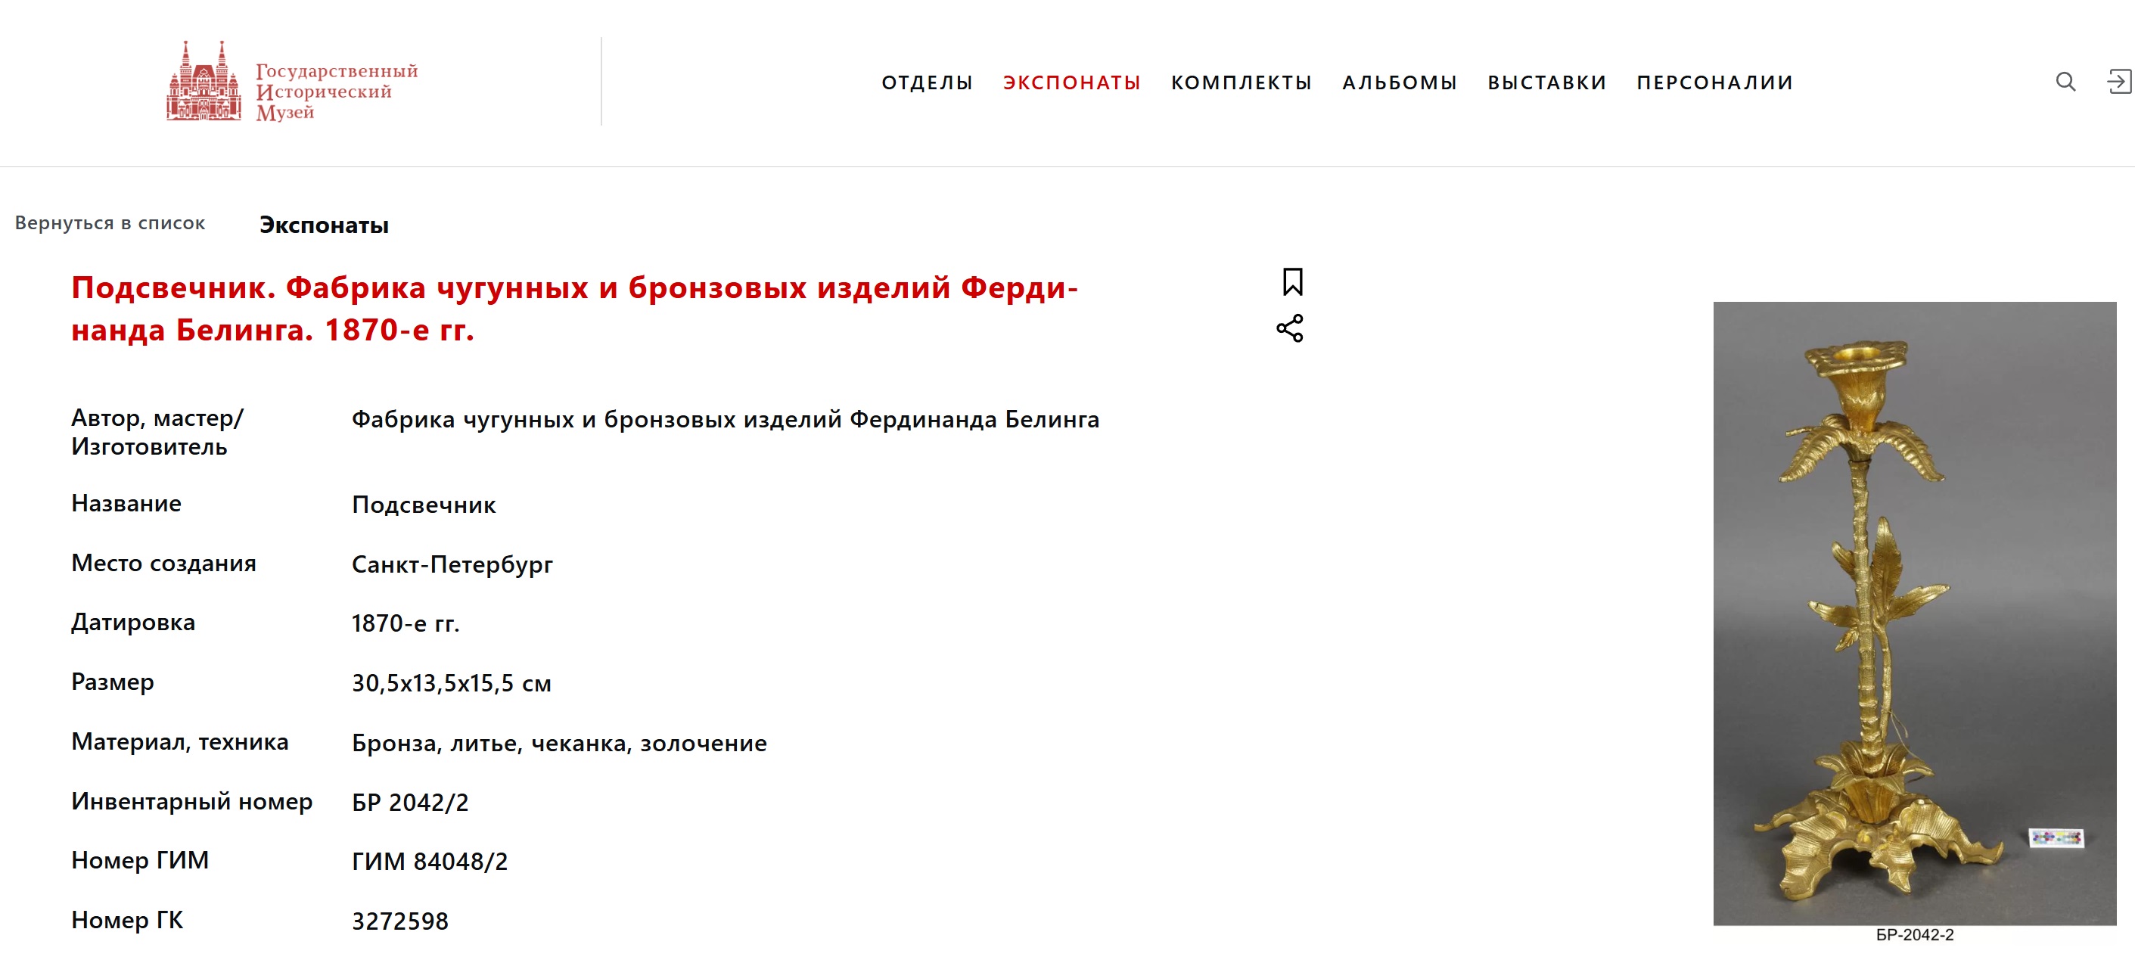Select the place value Санкт-Петербург
This screenshot has height=960, width=2135.
click(452, 564)
